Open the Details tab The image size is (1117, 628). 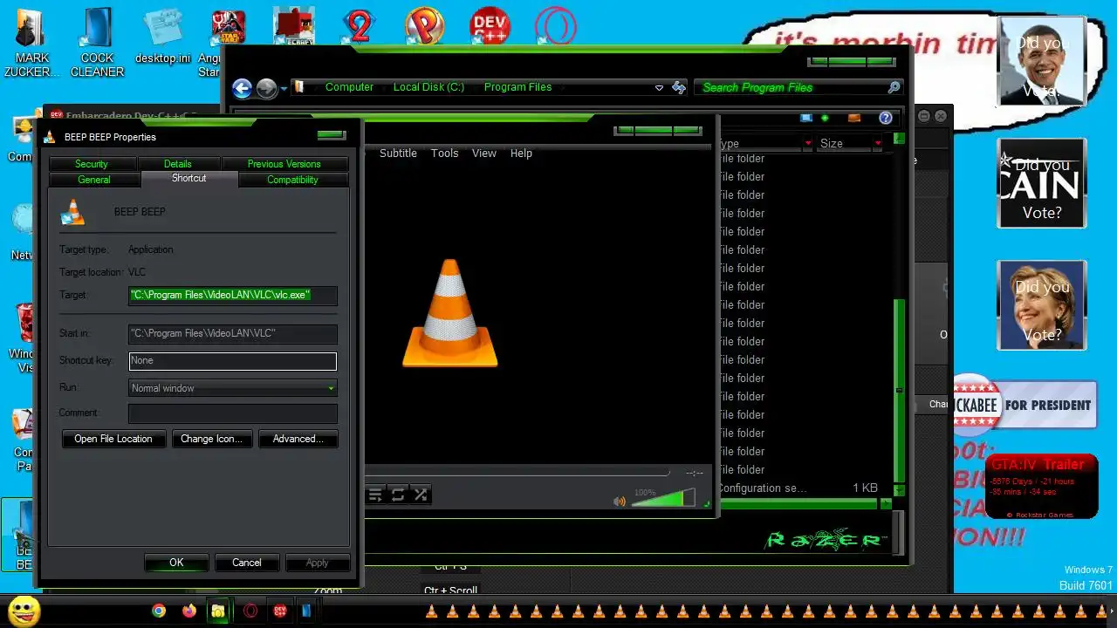click(177, 164)
